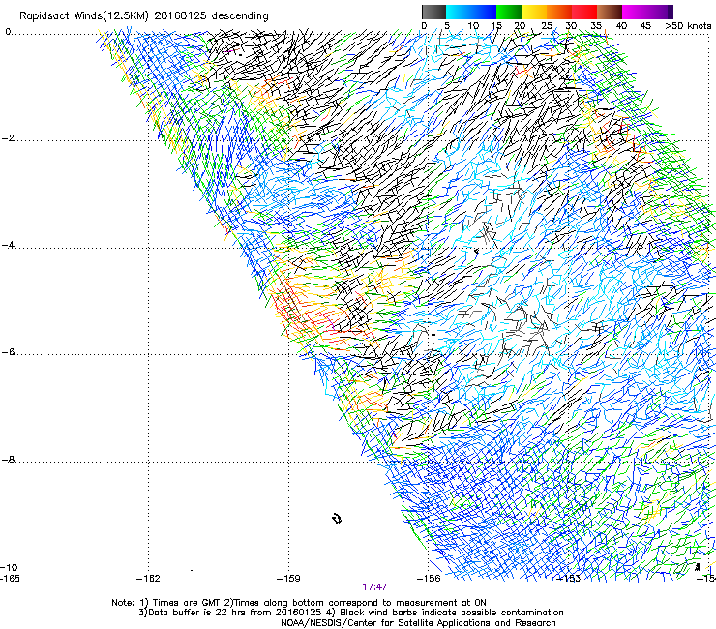Viewport: 716px width, 629px height.
Task: Click the red 30-35 knots legend segment
Action: (x=584, y=12)
